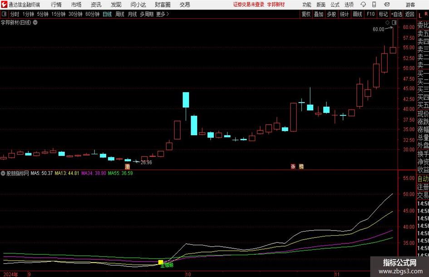
Task: Click the 统计 statistics button
Action: point(345,14)
